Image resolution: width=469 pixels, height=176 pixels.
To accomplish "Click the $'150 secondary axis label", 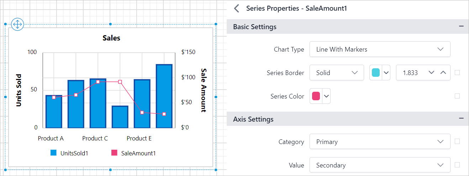I will pos(188,52).
